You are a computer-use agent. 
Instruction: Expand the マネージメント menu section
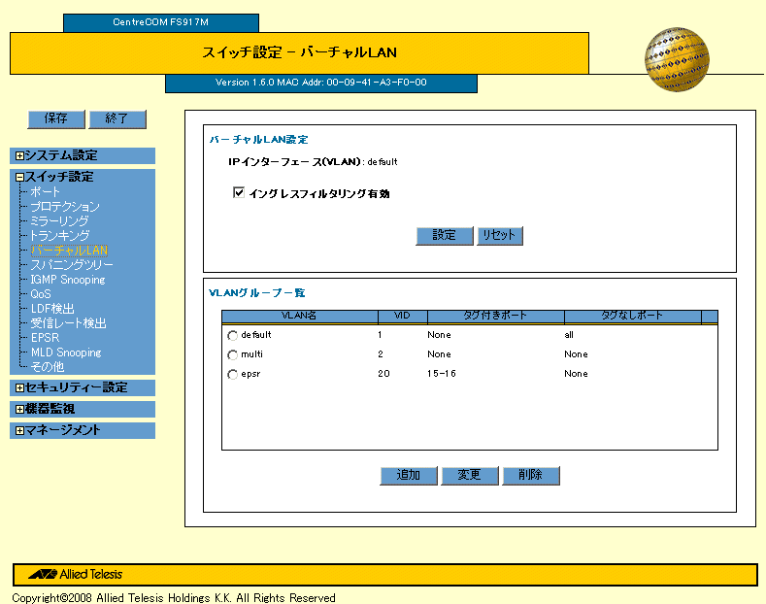click(x=19, y=430)
